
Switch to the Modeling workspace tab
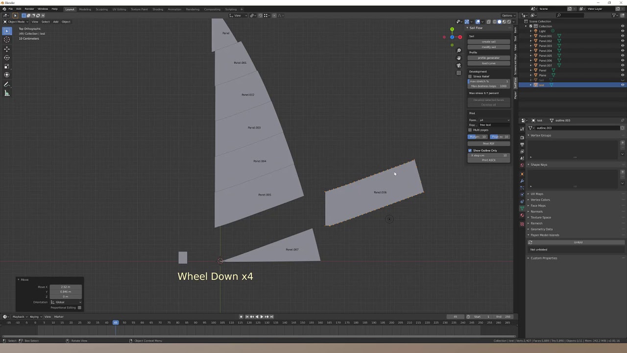[85, 9]
